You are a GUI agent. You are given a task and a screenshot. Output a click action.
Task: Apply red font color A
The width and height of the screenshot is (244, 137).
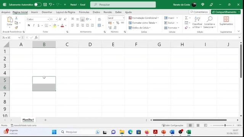(x=62, y=25)
